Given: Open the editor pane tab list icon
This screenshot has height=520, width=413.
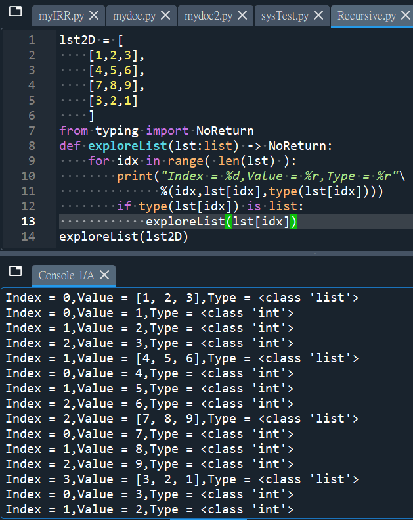Looking at the screenshot, I should (15, 11).
